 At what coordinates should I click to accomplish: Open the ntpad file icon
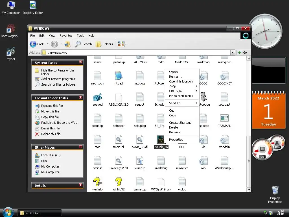point(119,76)
